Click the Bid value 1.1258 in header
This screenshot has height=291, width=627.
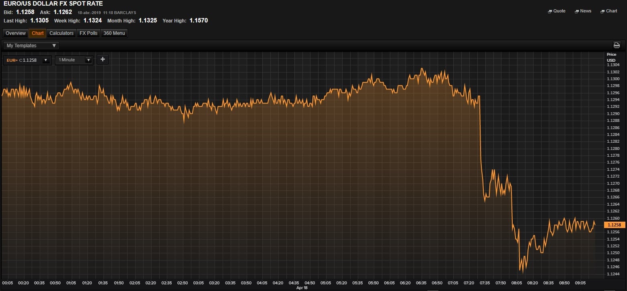[x=25, y=12]
